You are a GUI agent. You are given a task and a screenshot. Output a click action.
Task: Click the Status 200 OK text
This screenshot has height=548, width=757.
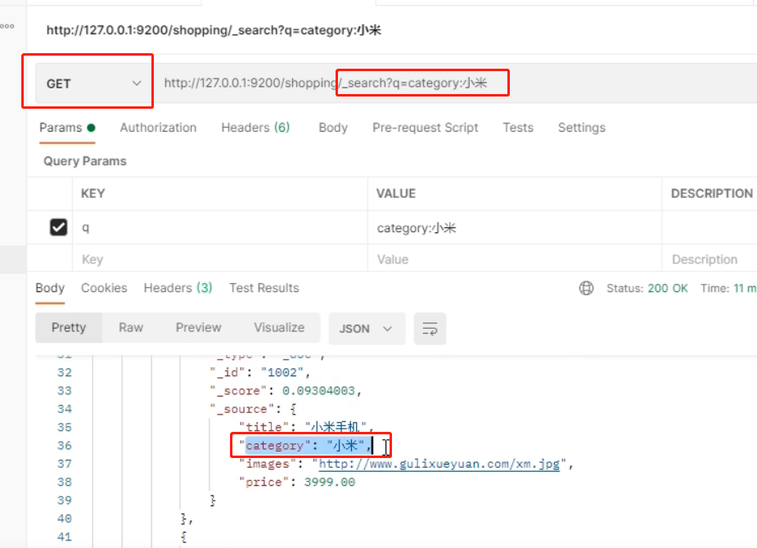[x=647, y=289]
